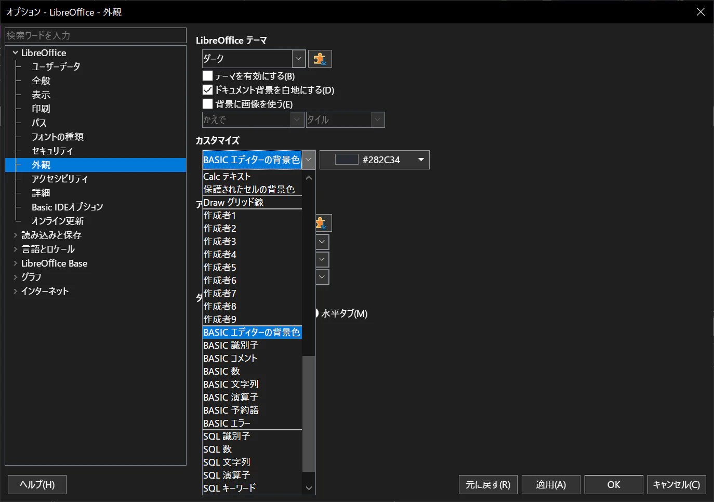This screenshot has width=714, height=502.
Task: Choose SQL 識別子 list entry
Action: click(253, 437)
